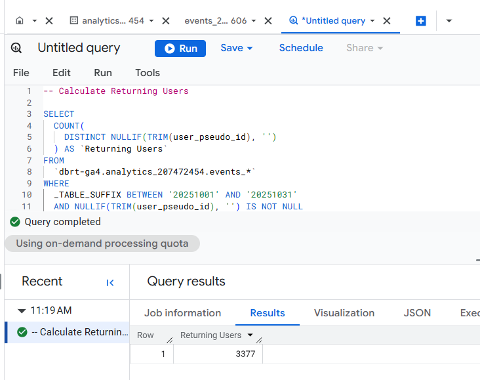
Task: Switch to the Visualization tab
Action: click(344, 313)
